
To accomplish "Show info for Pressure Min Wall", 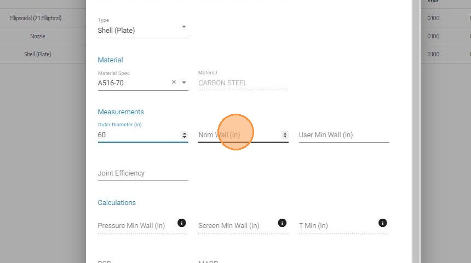I will 182,223.
